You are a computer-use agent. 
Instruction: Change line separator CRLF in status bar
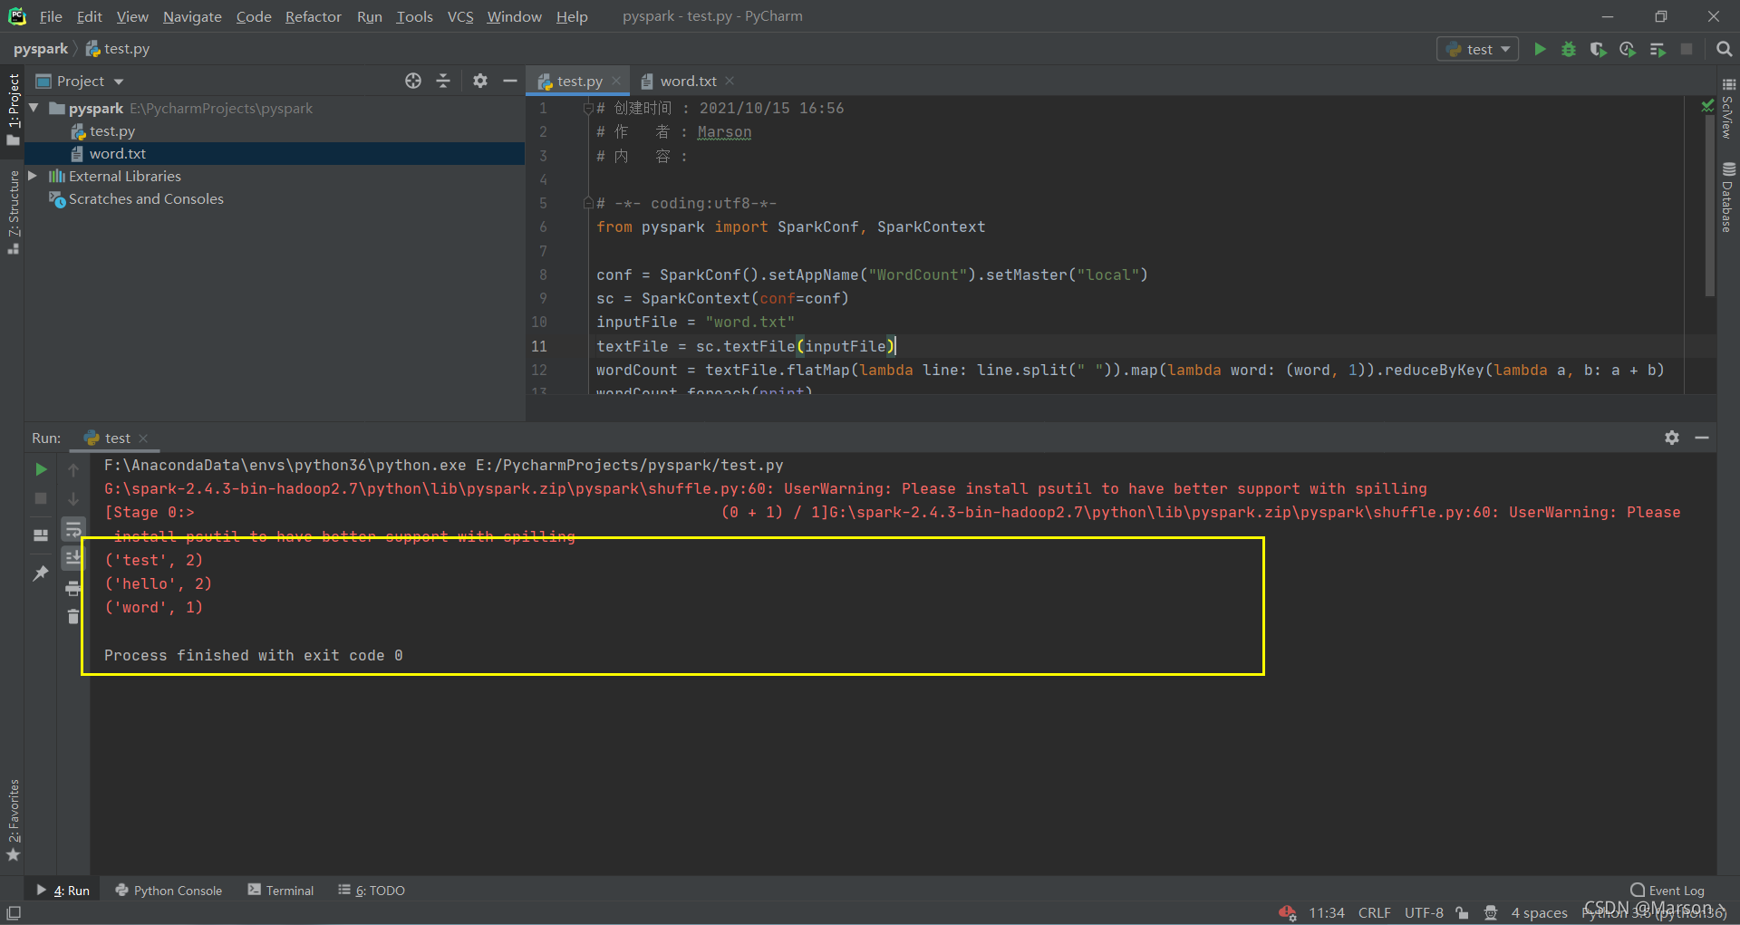click(x=1374, y=913)
